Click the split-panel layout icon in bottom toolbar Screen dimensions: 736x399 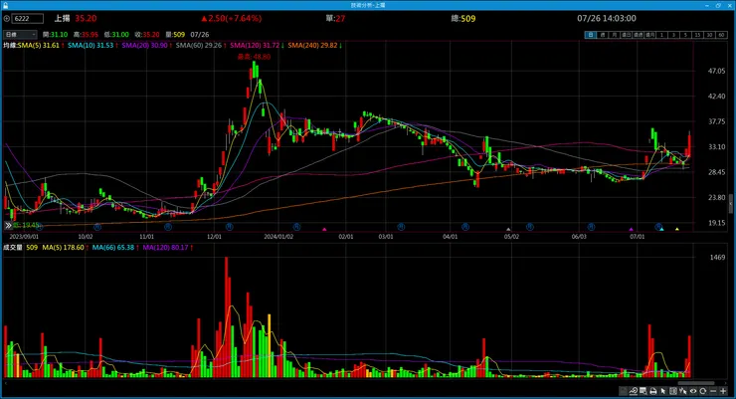(x=673, y=391)
